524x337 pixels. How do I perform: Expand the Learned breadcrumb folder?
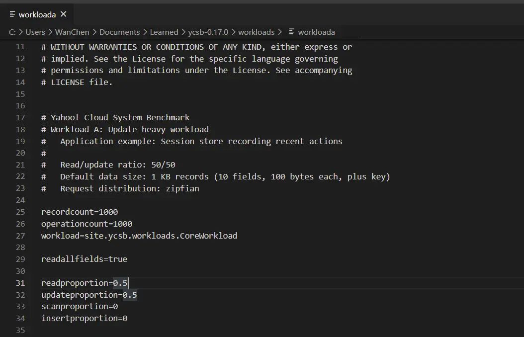(164, 32)
